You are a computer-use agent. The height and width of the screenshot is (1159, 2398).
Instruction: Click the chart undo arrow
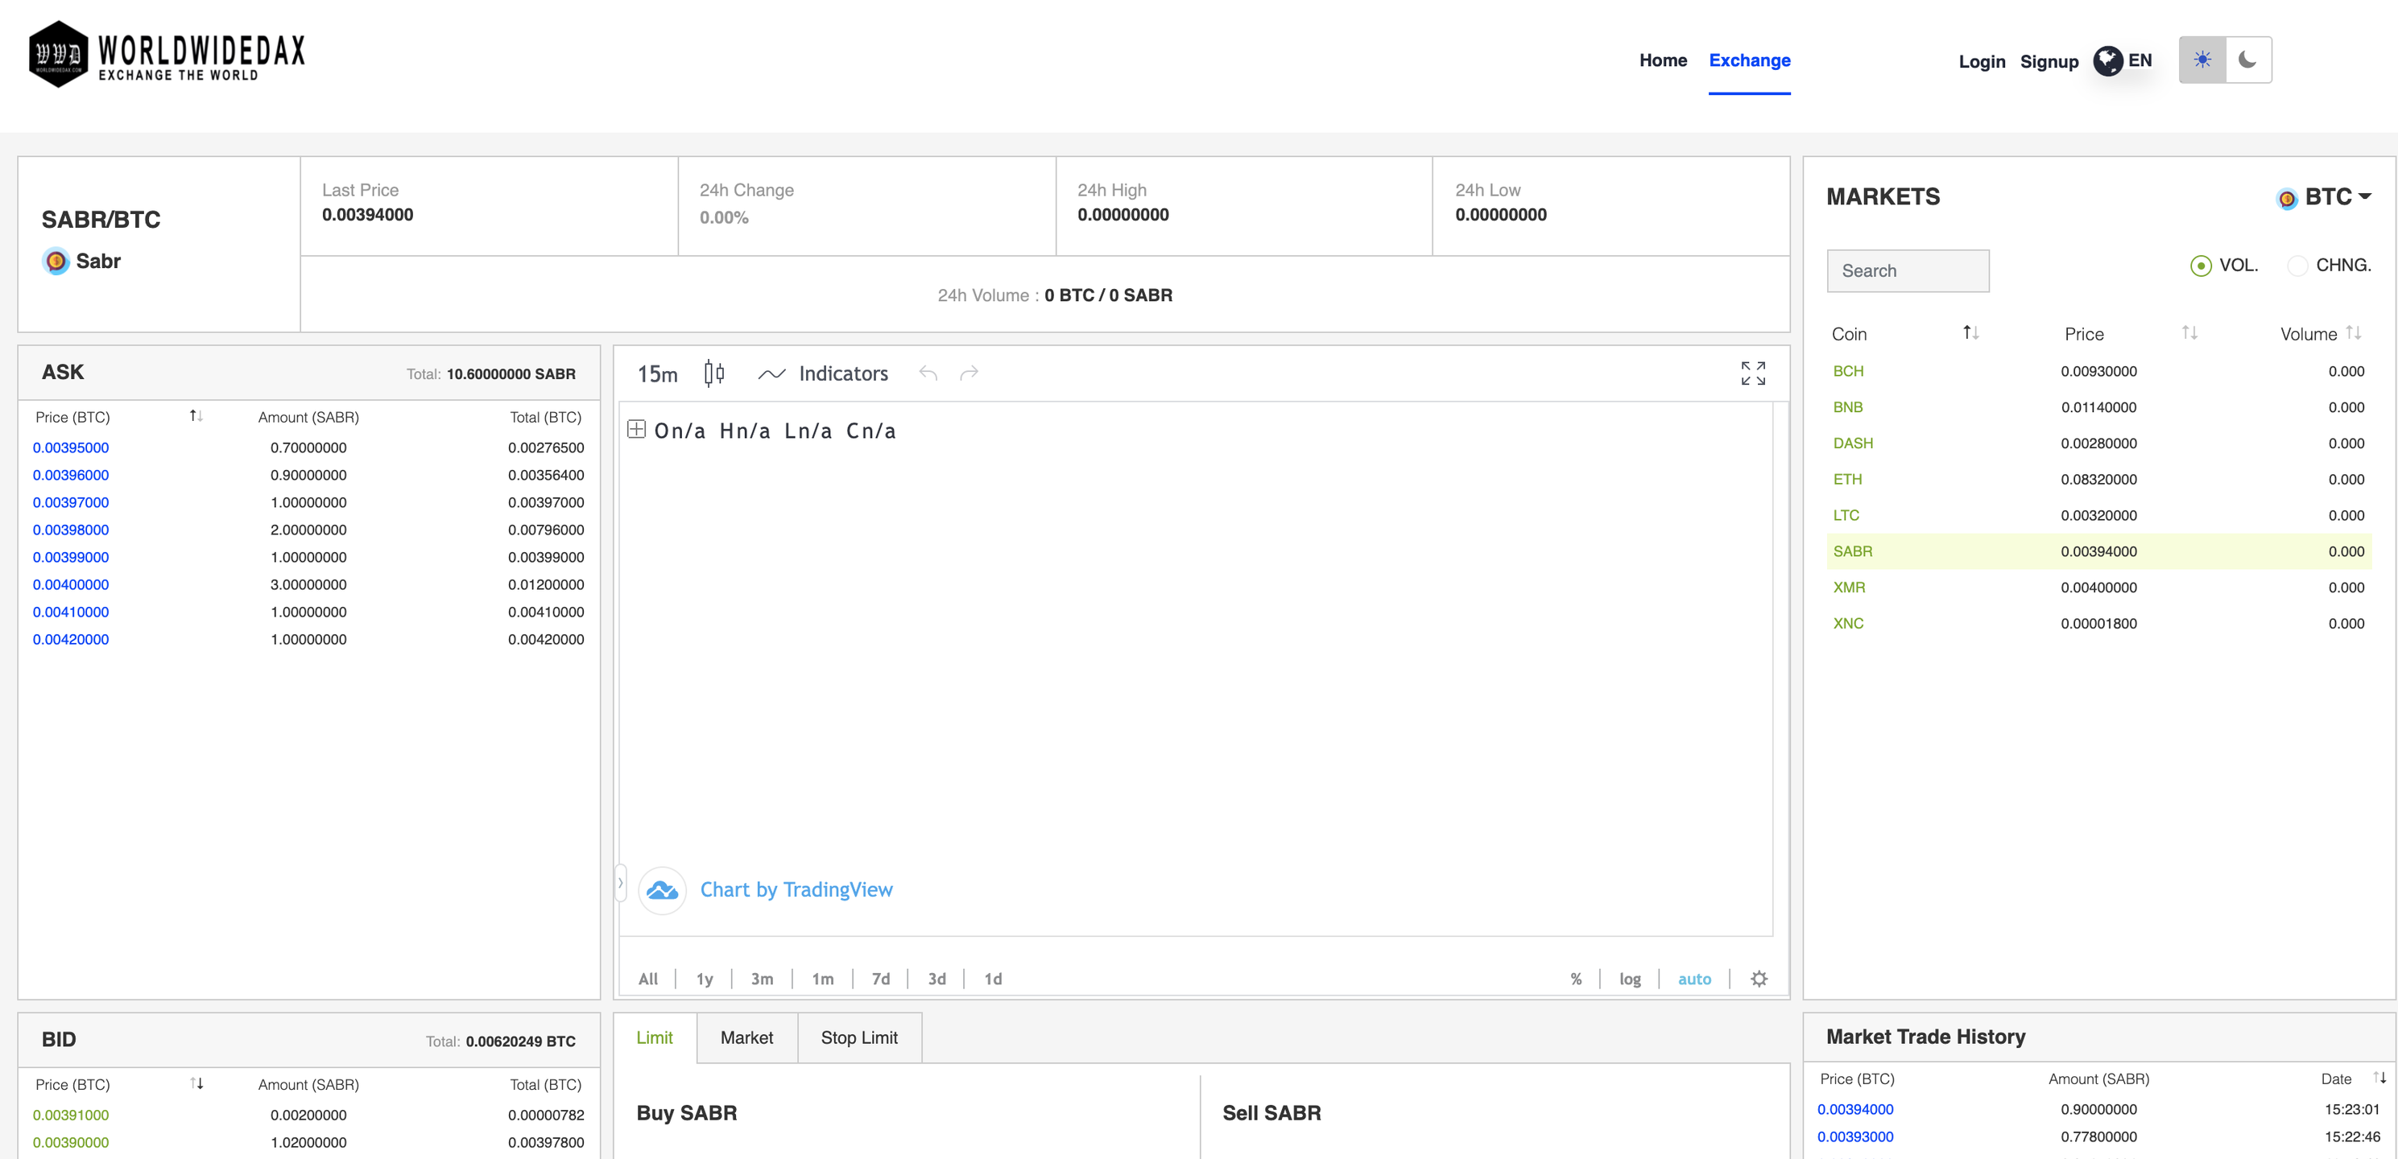928,373
